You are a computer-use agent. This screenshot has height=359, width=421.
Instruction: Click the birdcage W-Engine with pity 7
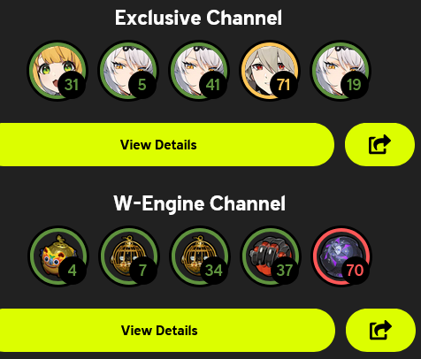(129, 256)
